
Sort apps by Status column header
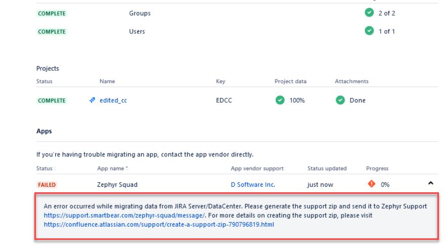tap(46, 169)
